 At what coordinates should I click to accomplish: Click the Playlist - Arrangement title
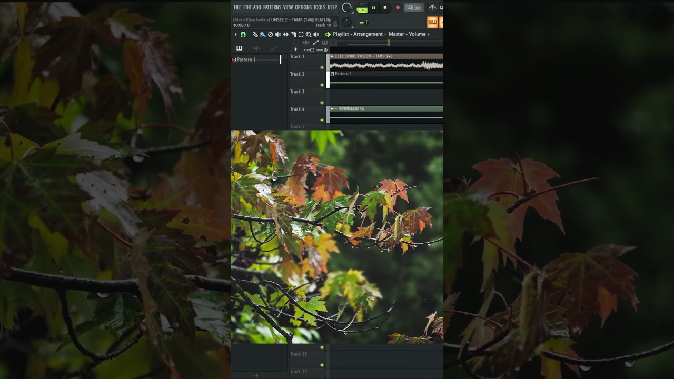(x=358, y=34)
